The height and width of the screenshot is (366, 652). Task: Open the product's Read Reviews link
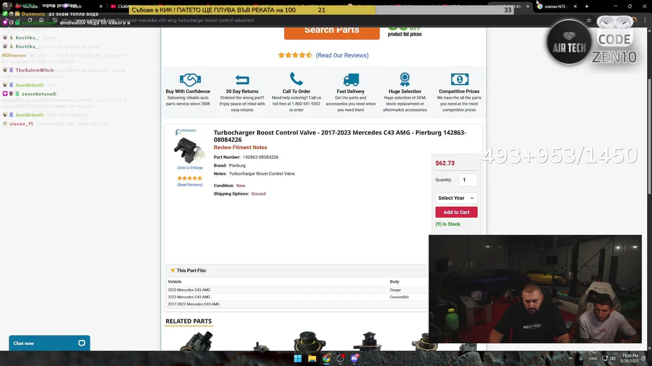point(190,185)
